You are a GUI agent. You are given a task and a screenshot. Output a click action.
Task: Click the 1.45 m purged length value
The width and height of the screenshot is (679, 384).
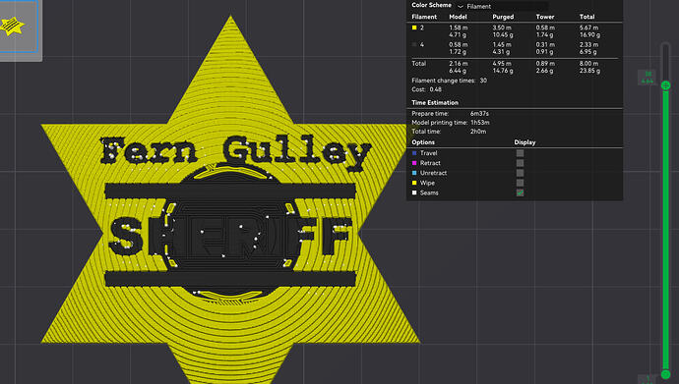click(x=502, y=44)
